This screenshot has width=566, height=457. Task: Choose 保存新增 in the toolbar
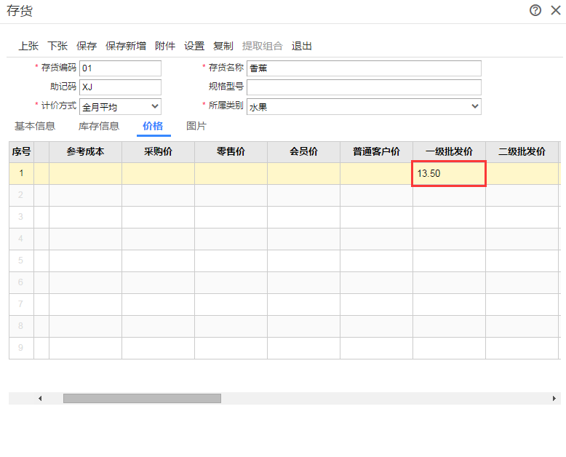tap(126, 46)
